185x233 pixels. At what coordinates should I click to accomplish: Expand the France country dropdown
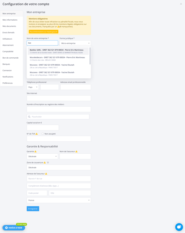point(59,200)
